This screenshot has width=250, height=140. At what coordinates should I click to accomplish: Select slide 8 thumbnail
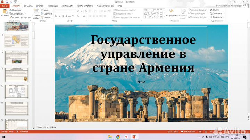[x=17, y=57]
